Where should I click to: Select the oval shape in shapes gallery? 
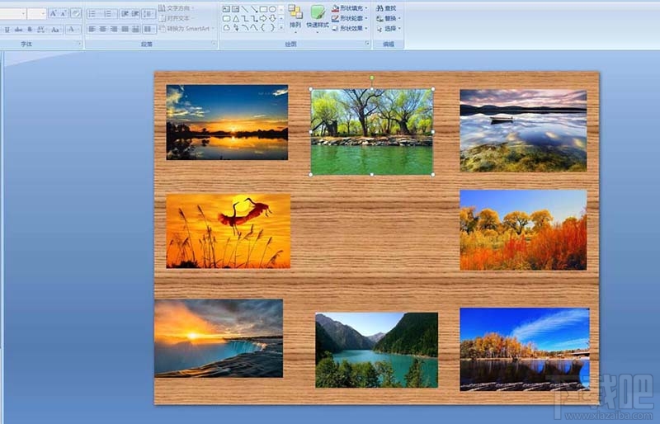click(x=273, y=9)
